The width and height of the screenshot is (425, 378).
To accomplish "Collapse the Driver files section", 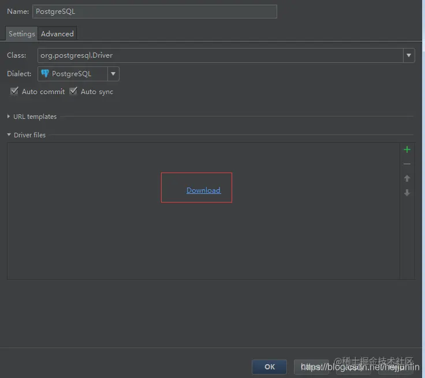I will click(9, 134).
